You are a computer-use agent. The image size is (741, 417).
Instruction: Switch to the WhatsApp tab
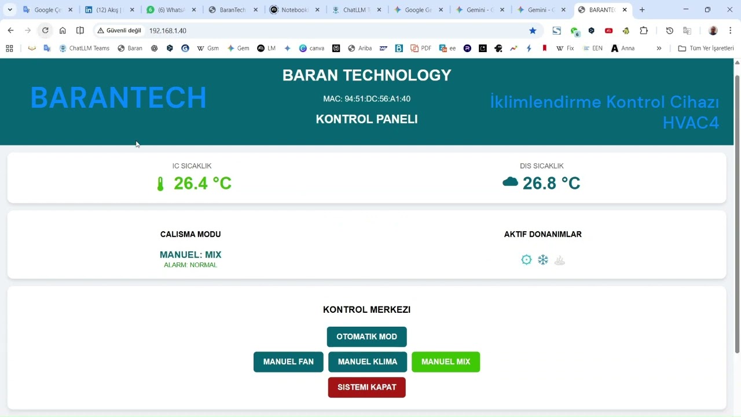pos(172,10)
